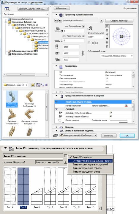139x214 pixels.
Task: Expand the Модель panel
Action: click(x=56, y=127)
